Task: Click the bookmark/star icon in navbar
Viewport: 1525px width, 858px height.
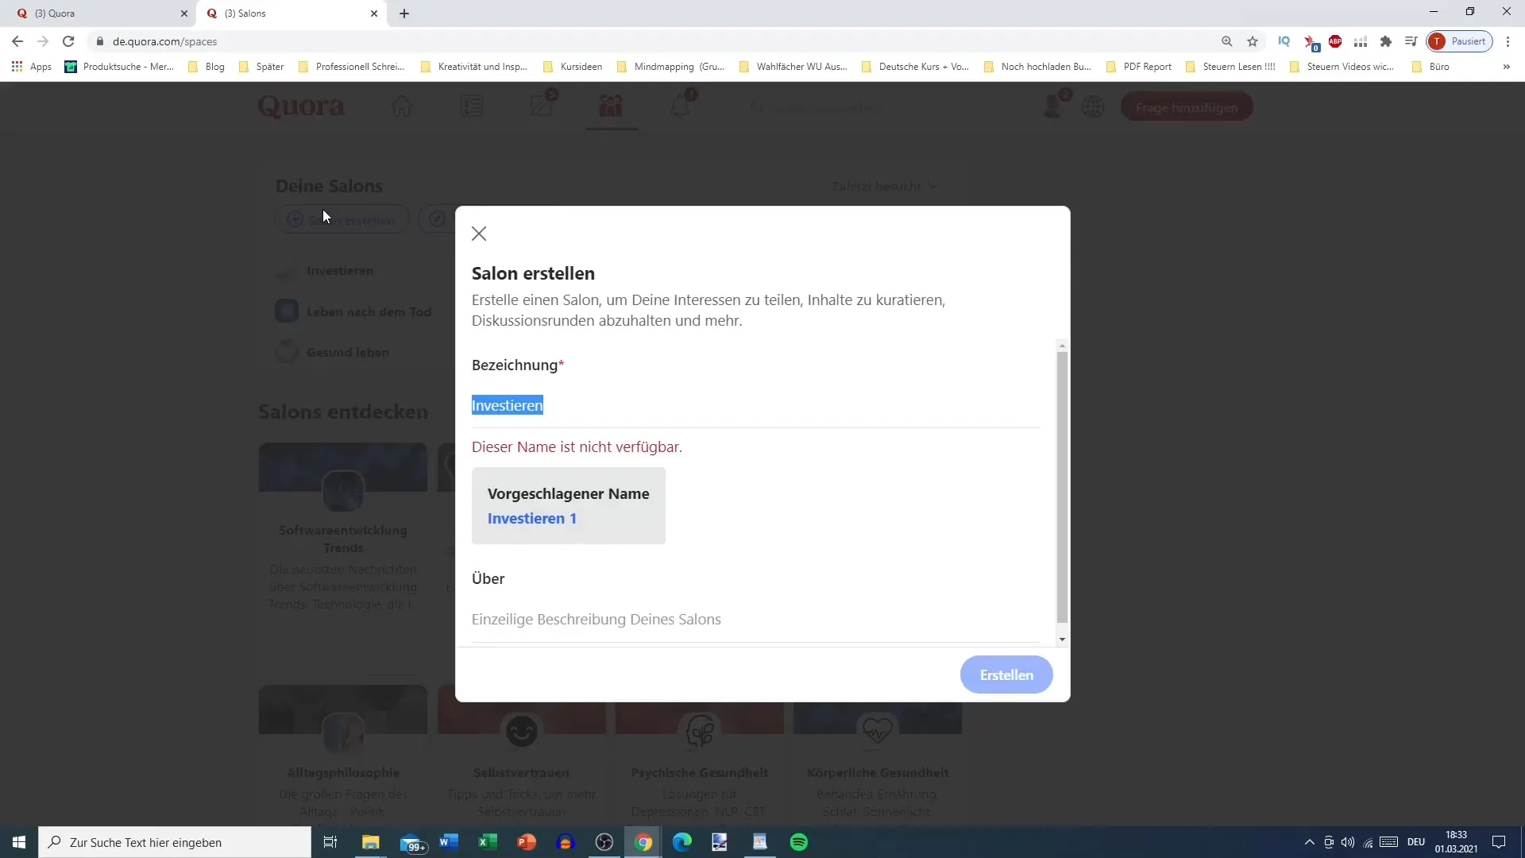Action: coord(1255,41)
